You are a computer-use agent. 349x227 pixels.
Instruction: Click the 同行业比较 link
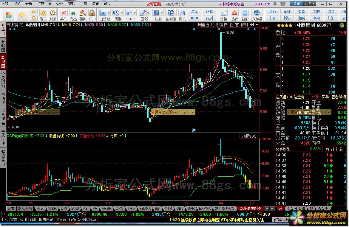coord(334,149)
